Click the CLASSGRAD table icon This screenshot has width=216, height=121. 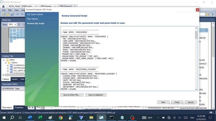[x=11, y=65]
